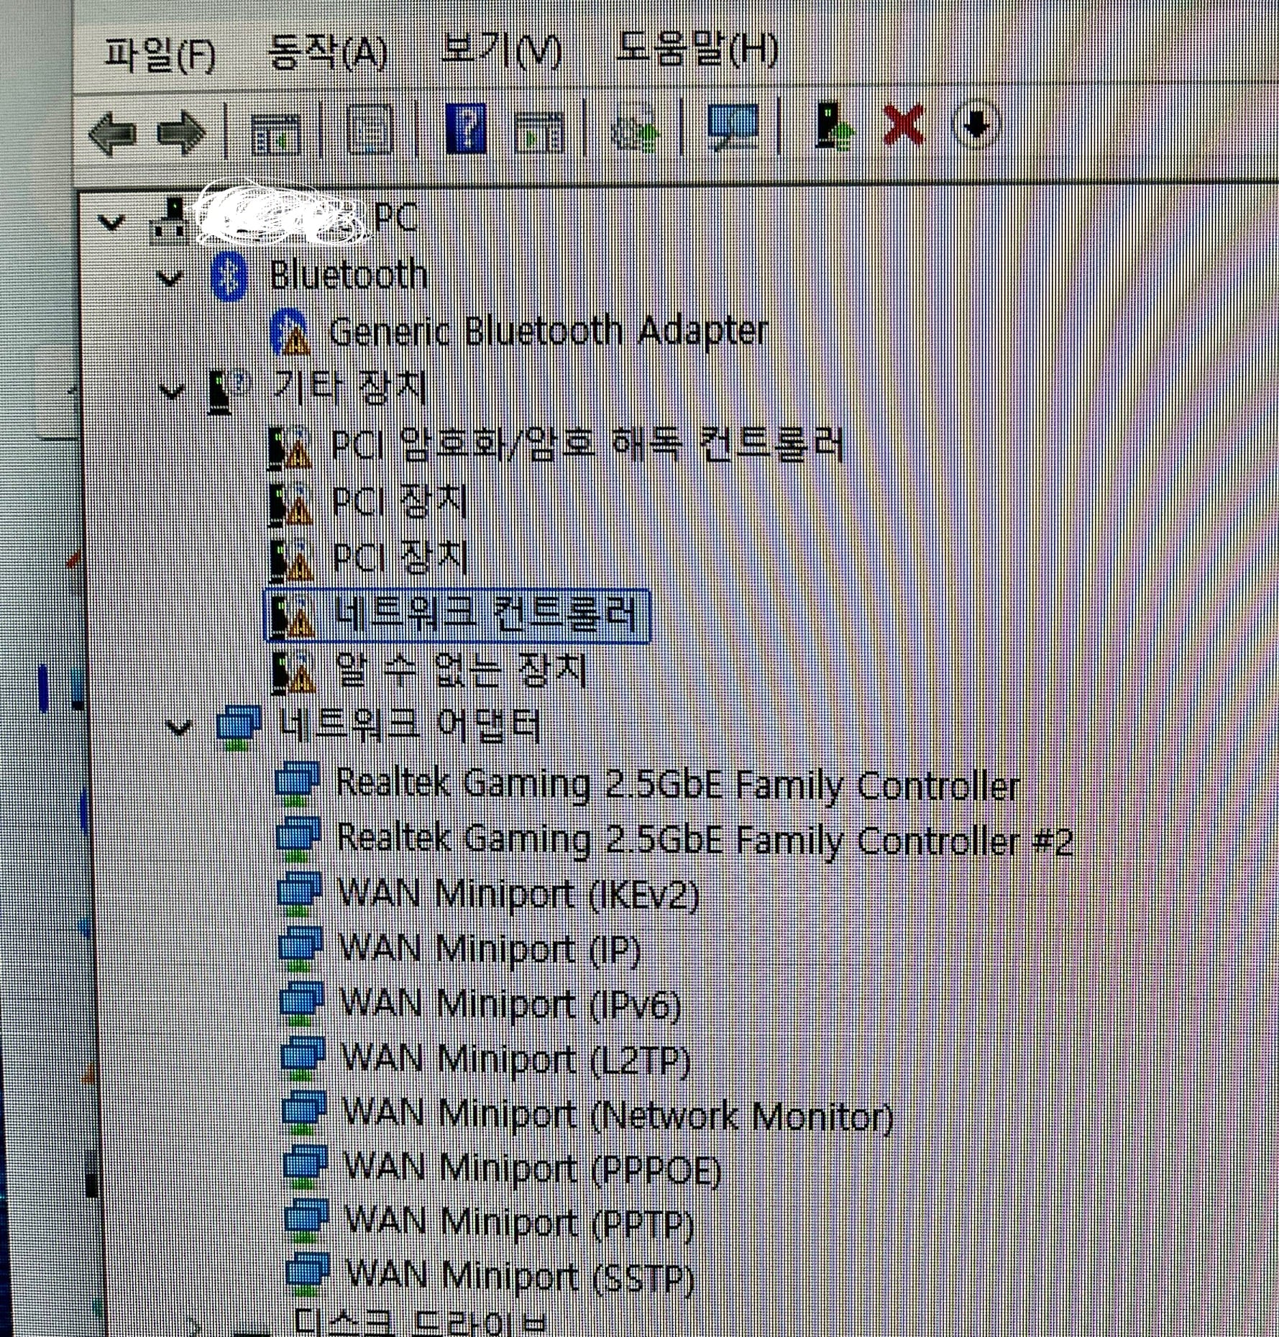Click the 네트워크 어댑터 category icon
Image resolution: width=1279 pixels, height=1337 pixels.
[x=238, y=728]
